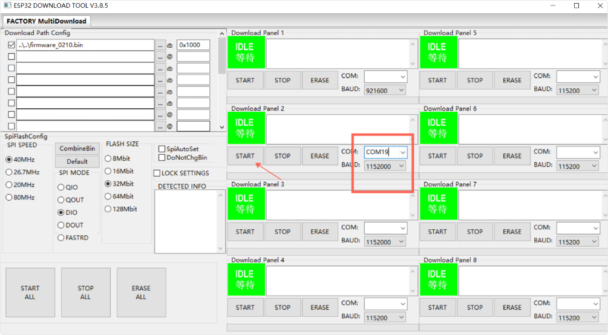
Task: Set flash size to 8Mbit
Action: click(x=108, y=158)
